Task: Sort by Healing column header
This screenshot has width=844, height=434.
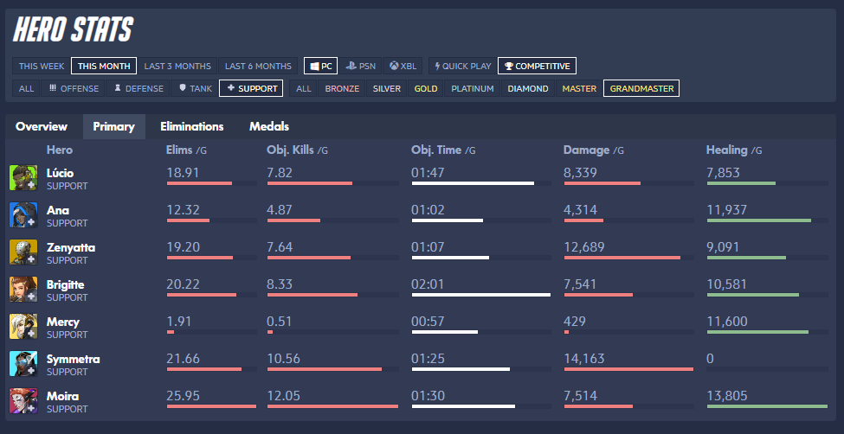Action: pos(734,150)
